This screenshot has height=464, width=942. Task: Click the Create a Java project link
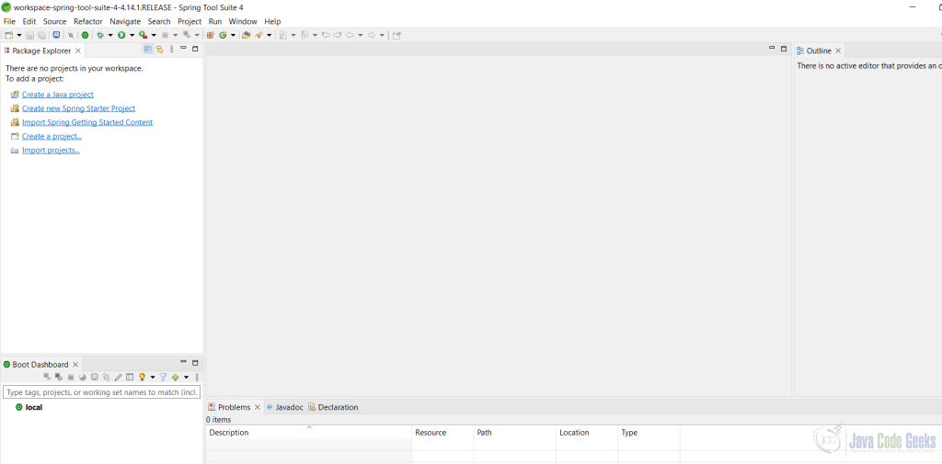click(x=58, y=95)
